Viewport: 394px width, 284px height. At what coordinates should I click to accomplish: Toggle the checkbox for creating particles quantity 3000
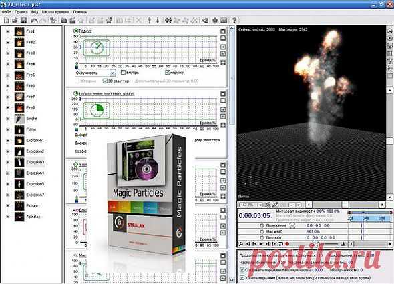pyautogui.click(x=242, y=270)
